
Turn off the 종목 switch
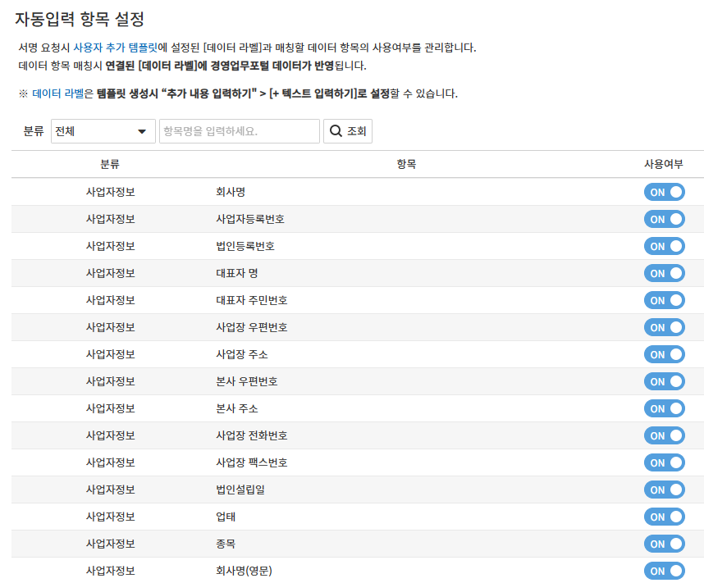(x=664, y=544)
